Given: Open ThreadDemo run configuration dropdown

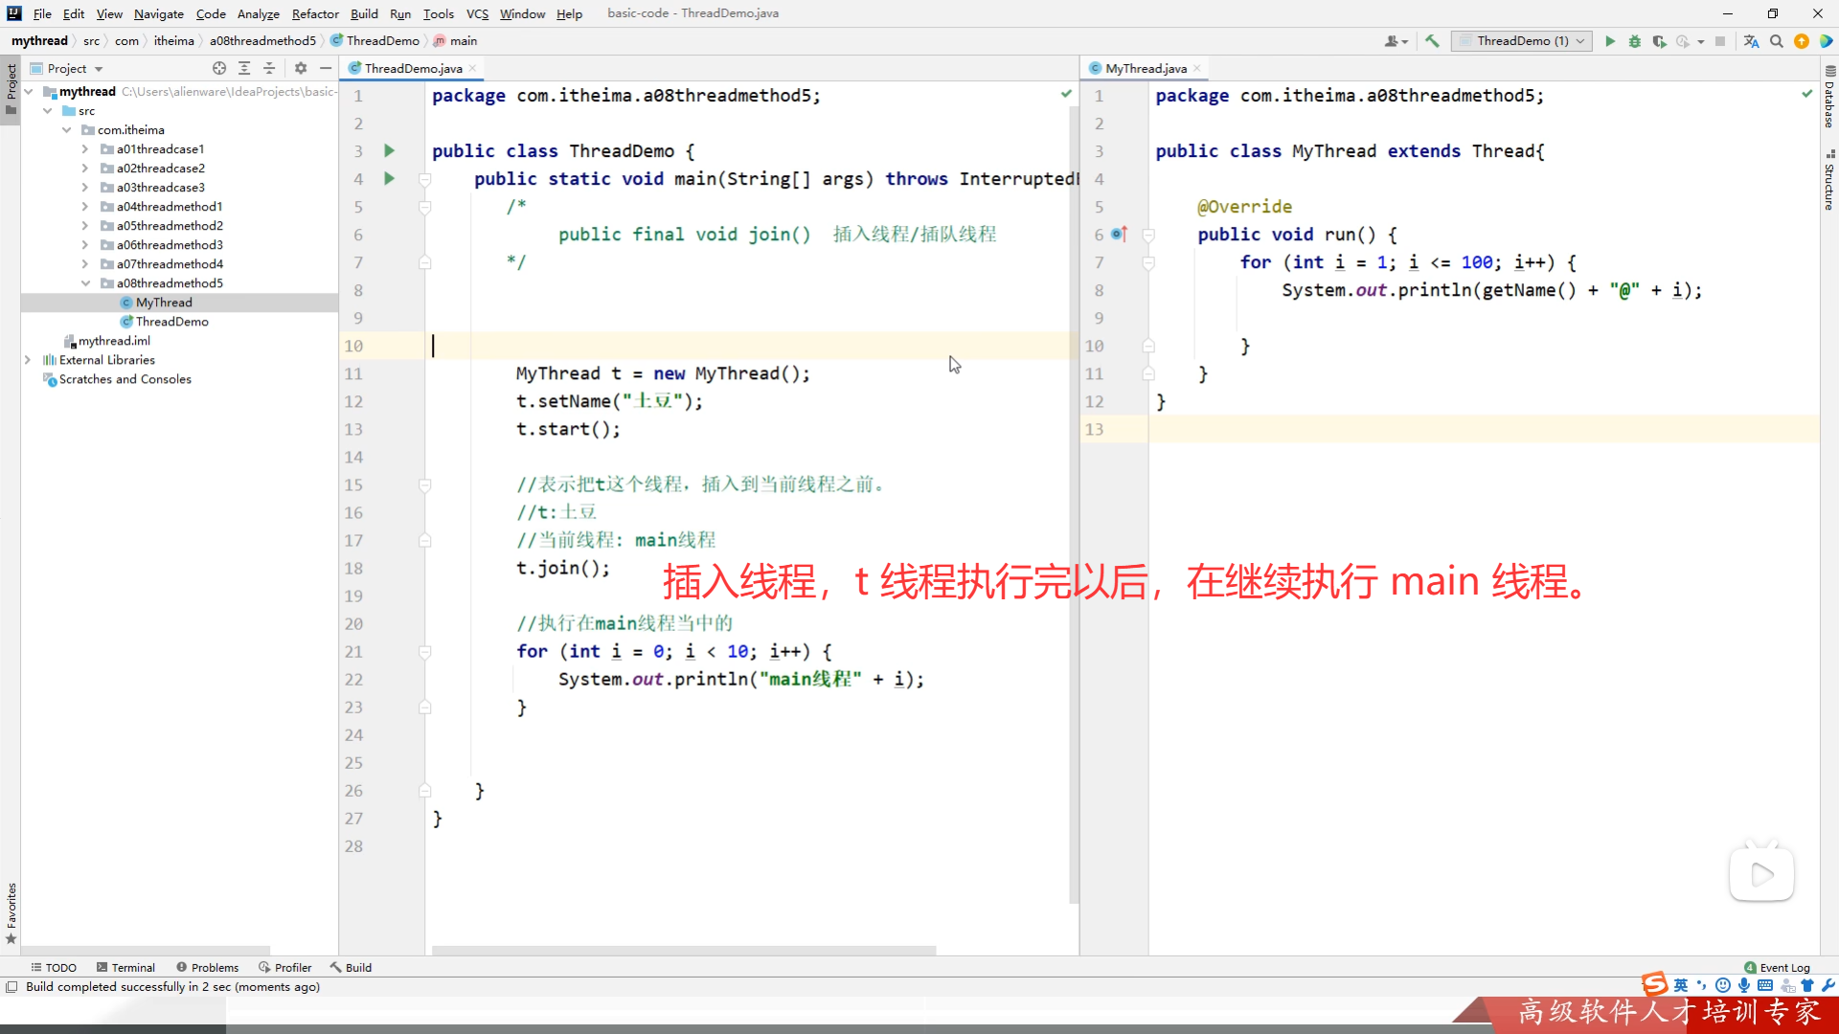Looking at the screenshot, I should click(x=1521, y=41).
